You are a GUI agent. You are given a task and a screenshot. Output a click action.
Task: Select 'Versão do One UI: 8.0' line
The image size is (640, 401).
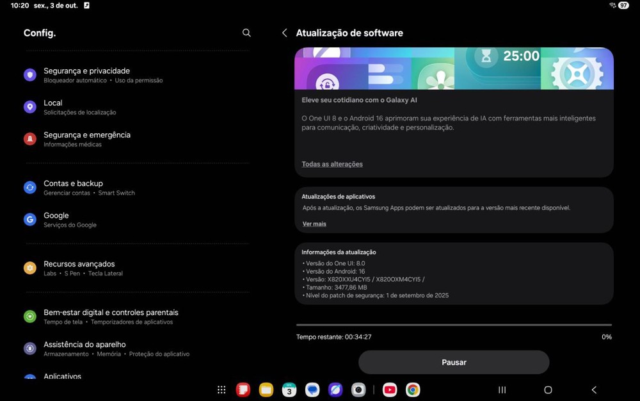pyautogui.click(x=333, y=263)
